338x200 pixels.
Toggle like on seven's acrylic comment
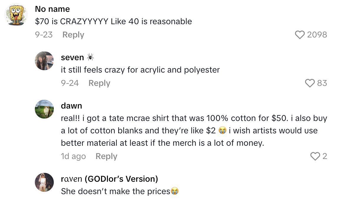pyautogui.click(x=310, y=83)
